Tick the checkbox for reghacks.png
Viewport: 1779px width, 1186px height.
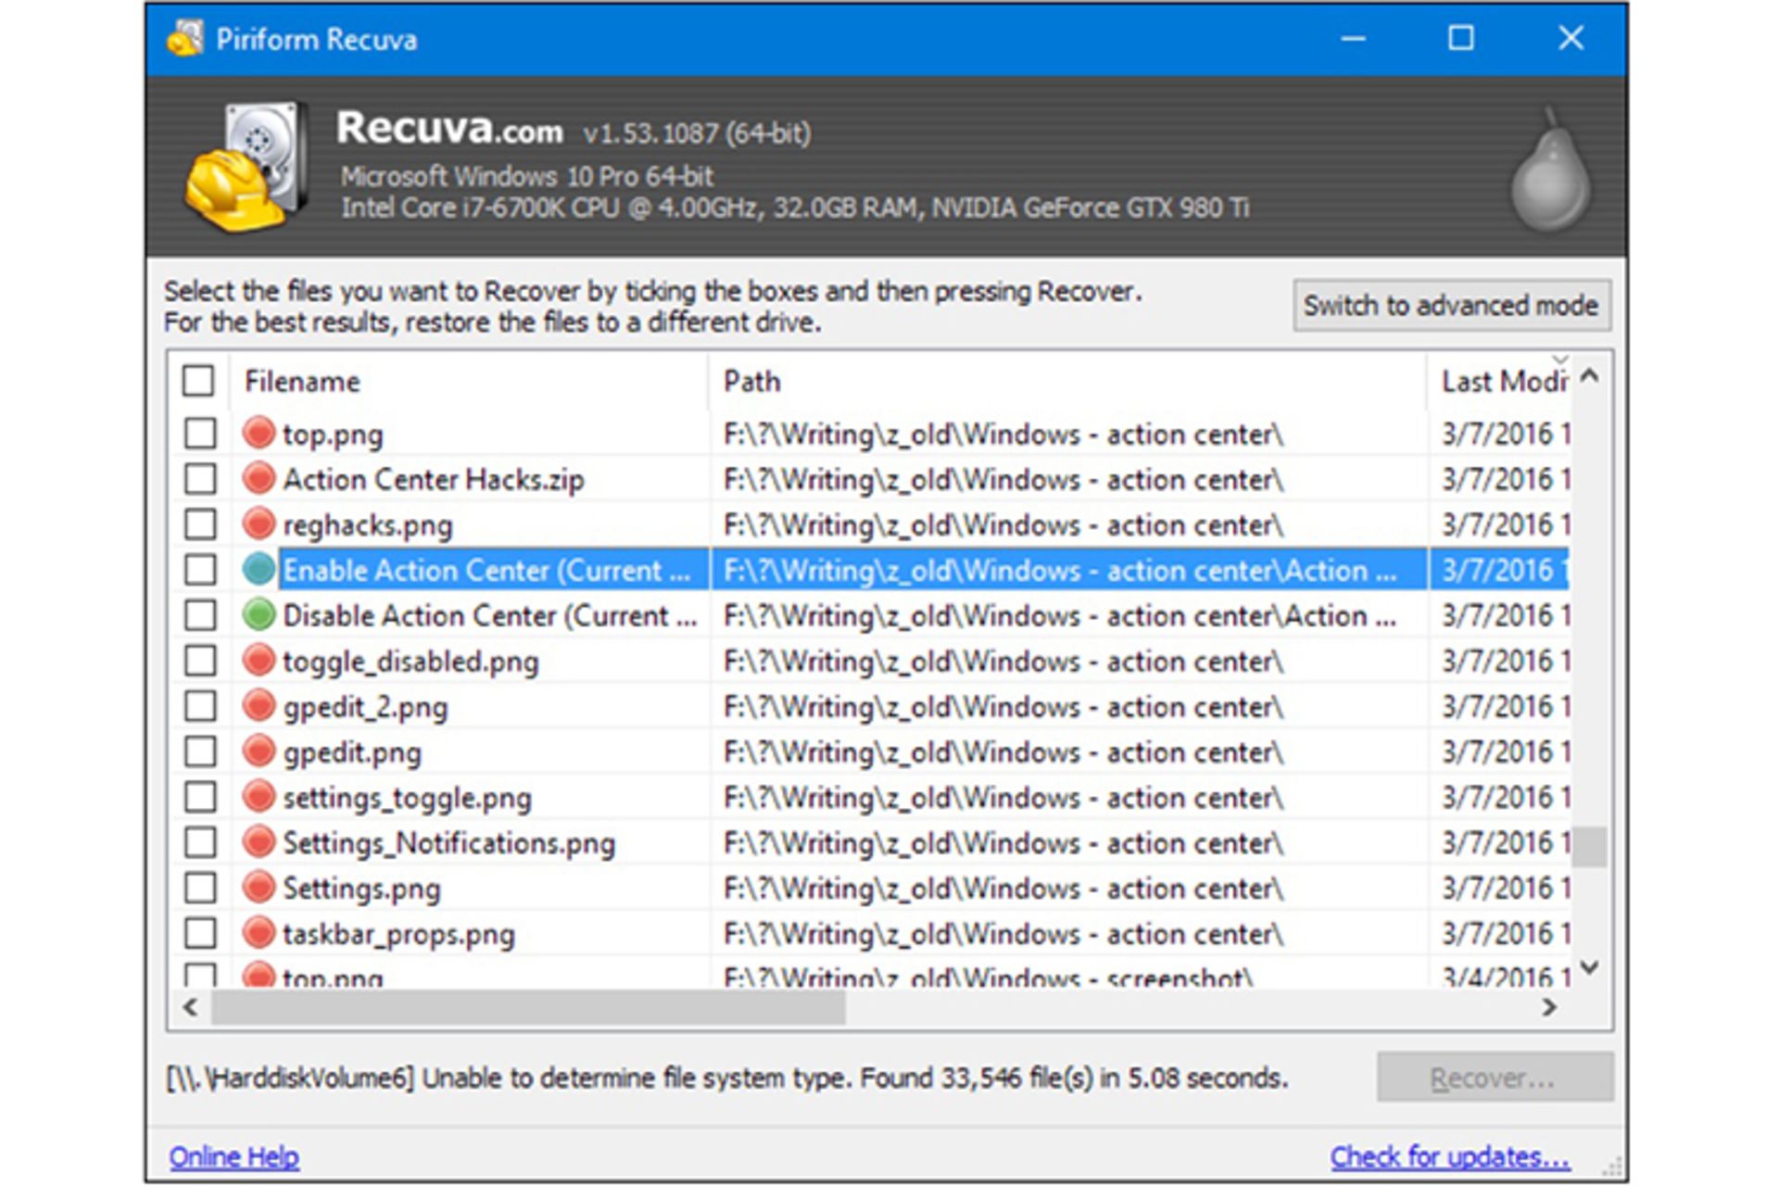pos(199,524)
